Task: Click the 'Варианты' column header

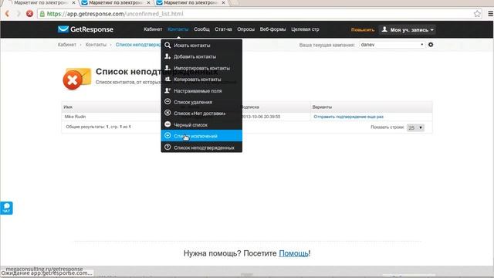Action: 322,107
